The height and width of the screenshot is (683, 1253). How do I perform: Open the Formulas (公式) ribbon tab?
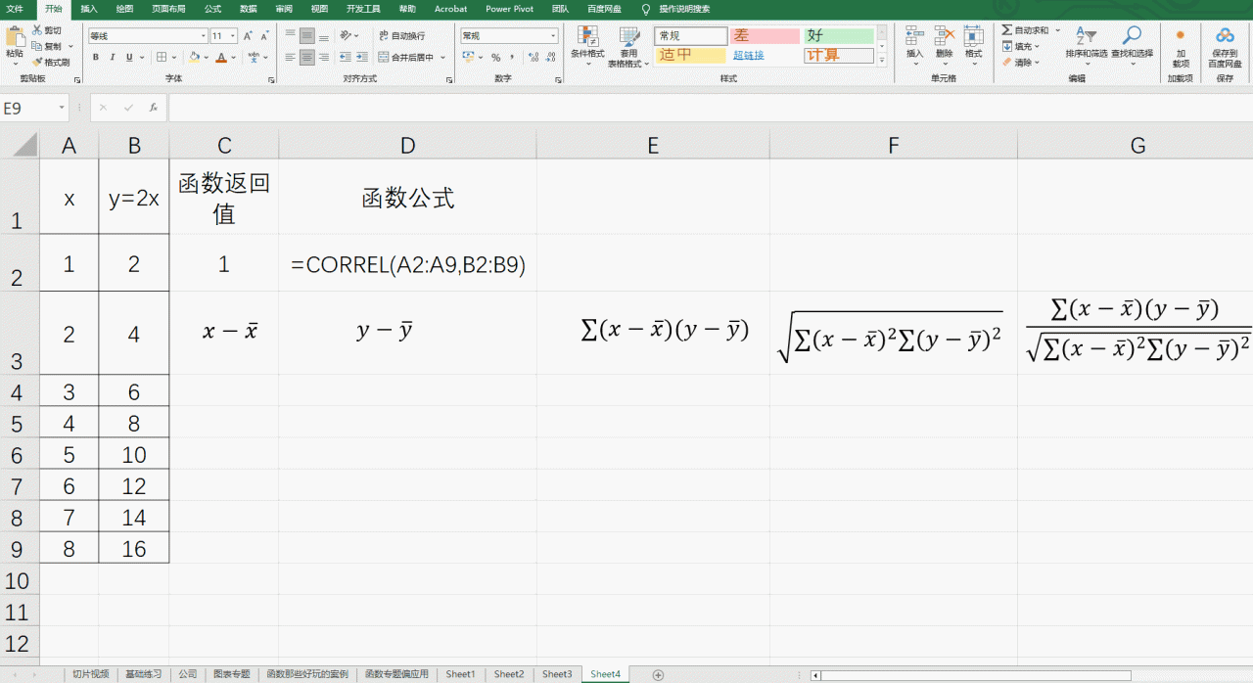[x=212, y=9]
